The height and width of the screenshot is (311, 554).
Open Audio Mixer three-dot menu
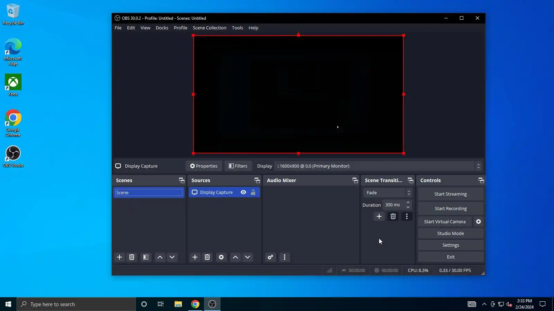click(285, 257)
